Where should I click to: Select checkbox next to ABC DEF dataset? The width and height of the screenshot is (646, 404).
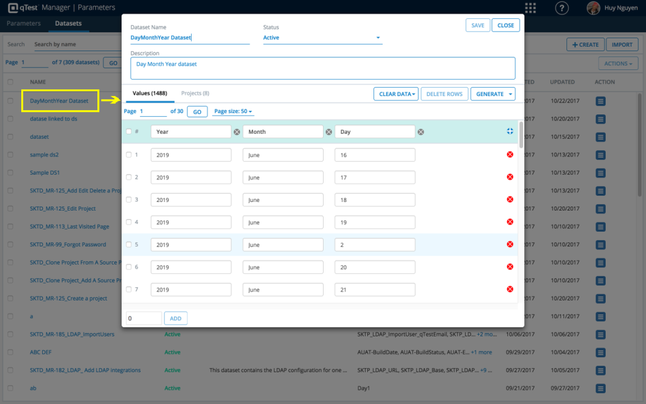coord(10,352)
